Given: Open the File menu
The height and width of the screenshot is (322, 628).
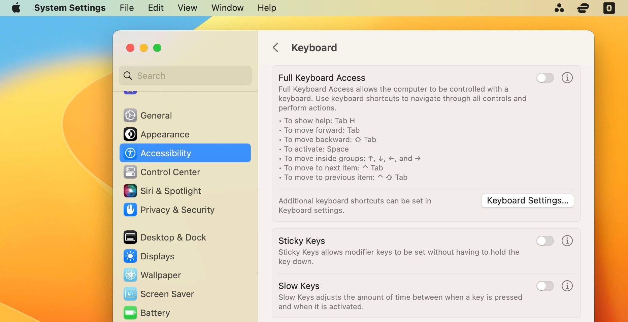Looking at the screenshot, I should [x=127, y=8].
